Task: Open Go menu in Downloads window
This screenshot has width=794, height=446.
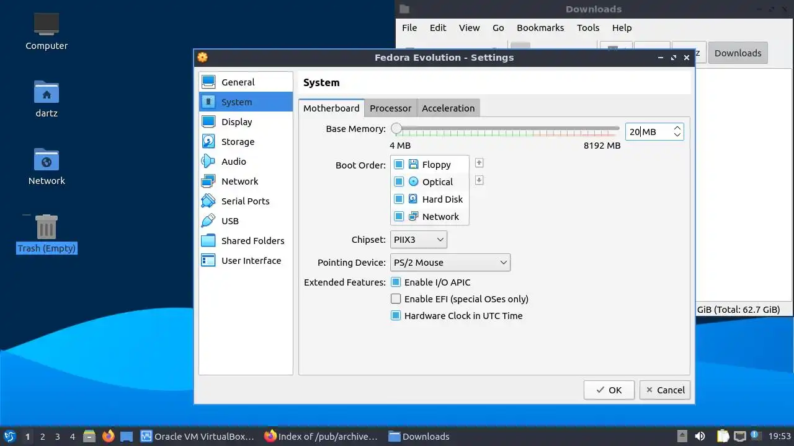Action: coord(498,28)
